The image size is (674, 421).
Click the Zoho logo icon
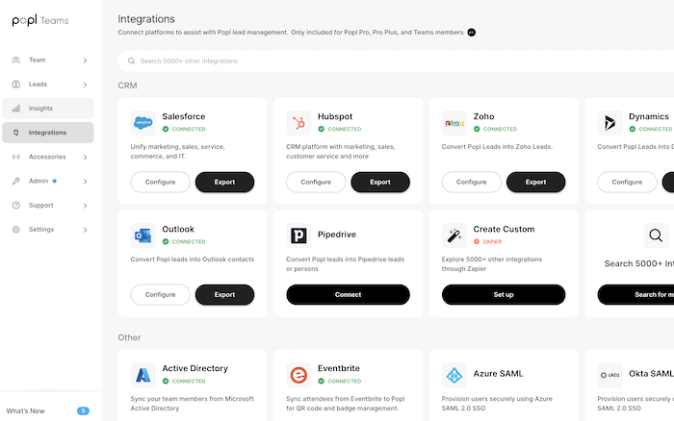click(454, 123)
